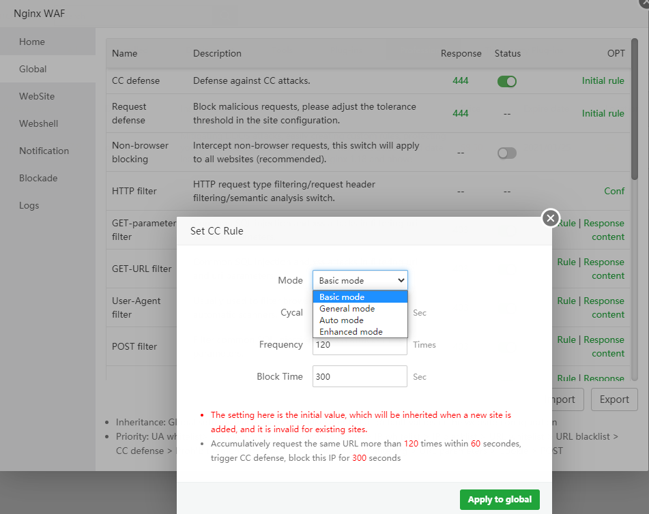Click the Export button
Image resolution: width=649 pixels, height=514 pixels.
coord(614,400)
